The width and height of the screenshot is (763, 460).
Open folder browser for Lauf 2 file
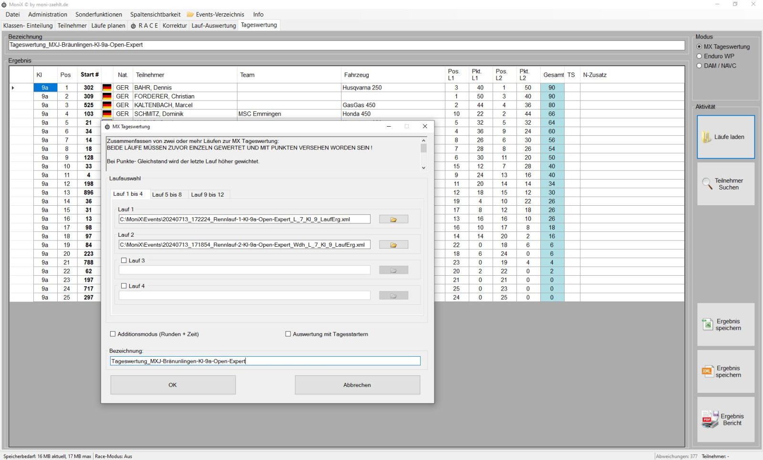point(393,245)
